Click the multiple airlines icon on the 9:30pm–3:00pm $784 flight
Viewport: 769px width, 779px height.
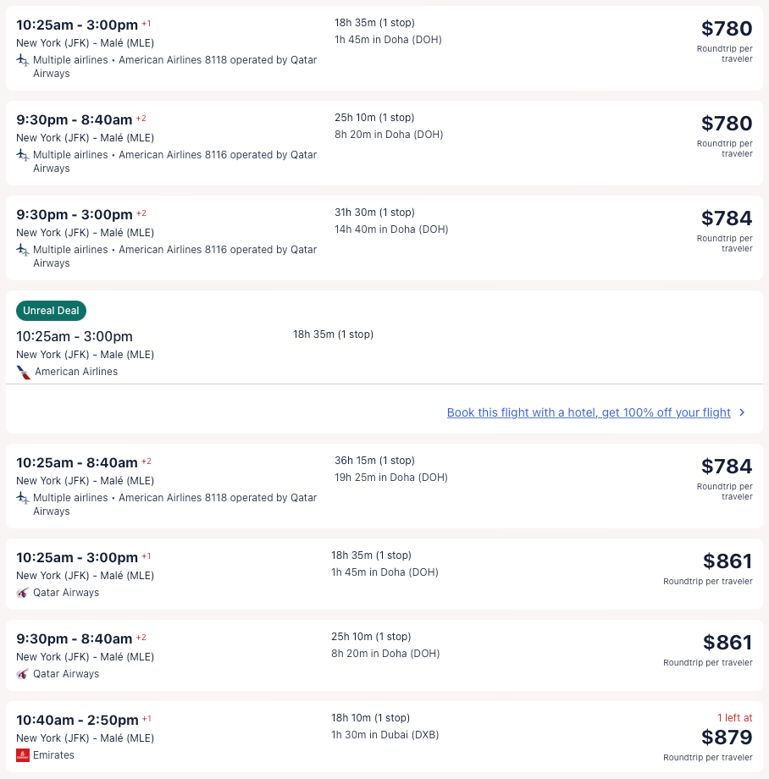[23, 250]
